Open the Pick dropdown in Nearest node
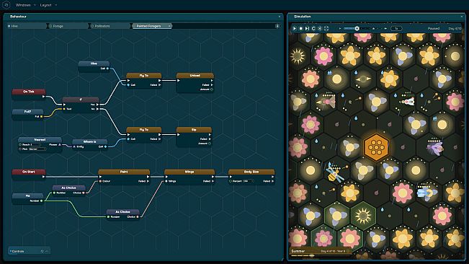Screen dimensions: 469x264 coord(37,149)
